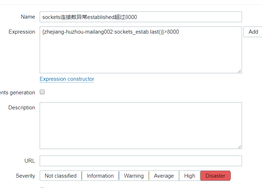Select the red Disaster severity

point(215,175)
